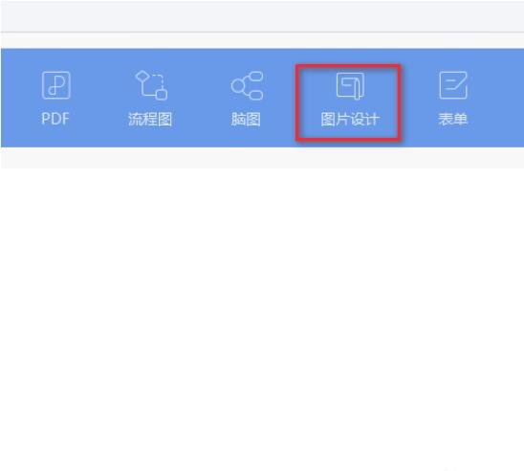The width and height of the screenshot is (524, 471).
Task: Click the PDF text label
Action: (55, 119)
